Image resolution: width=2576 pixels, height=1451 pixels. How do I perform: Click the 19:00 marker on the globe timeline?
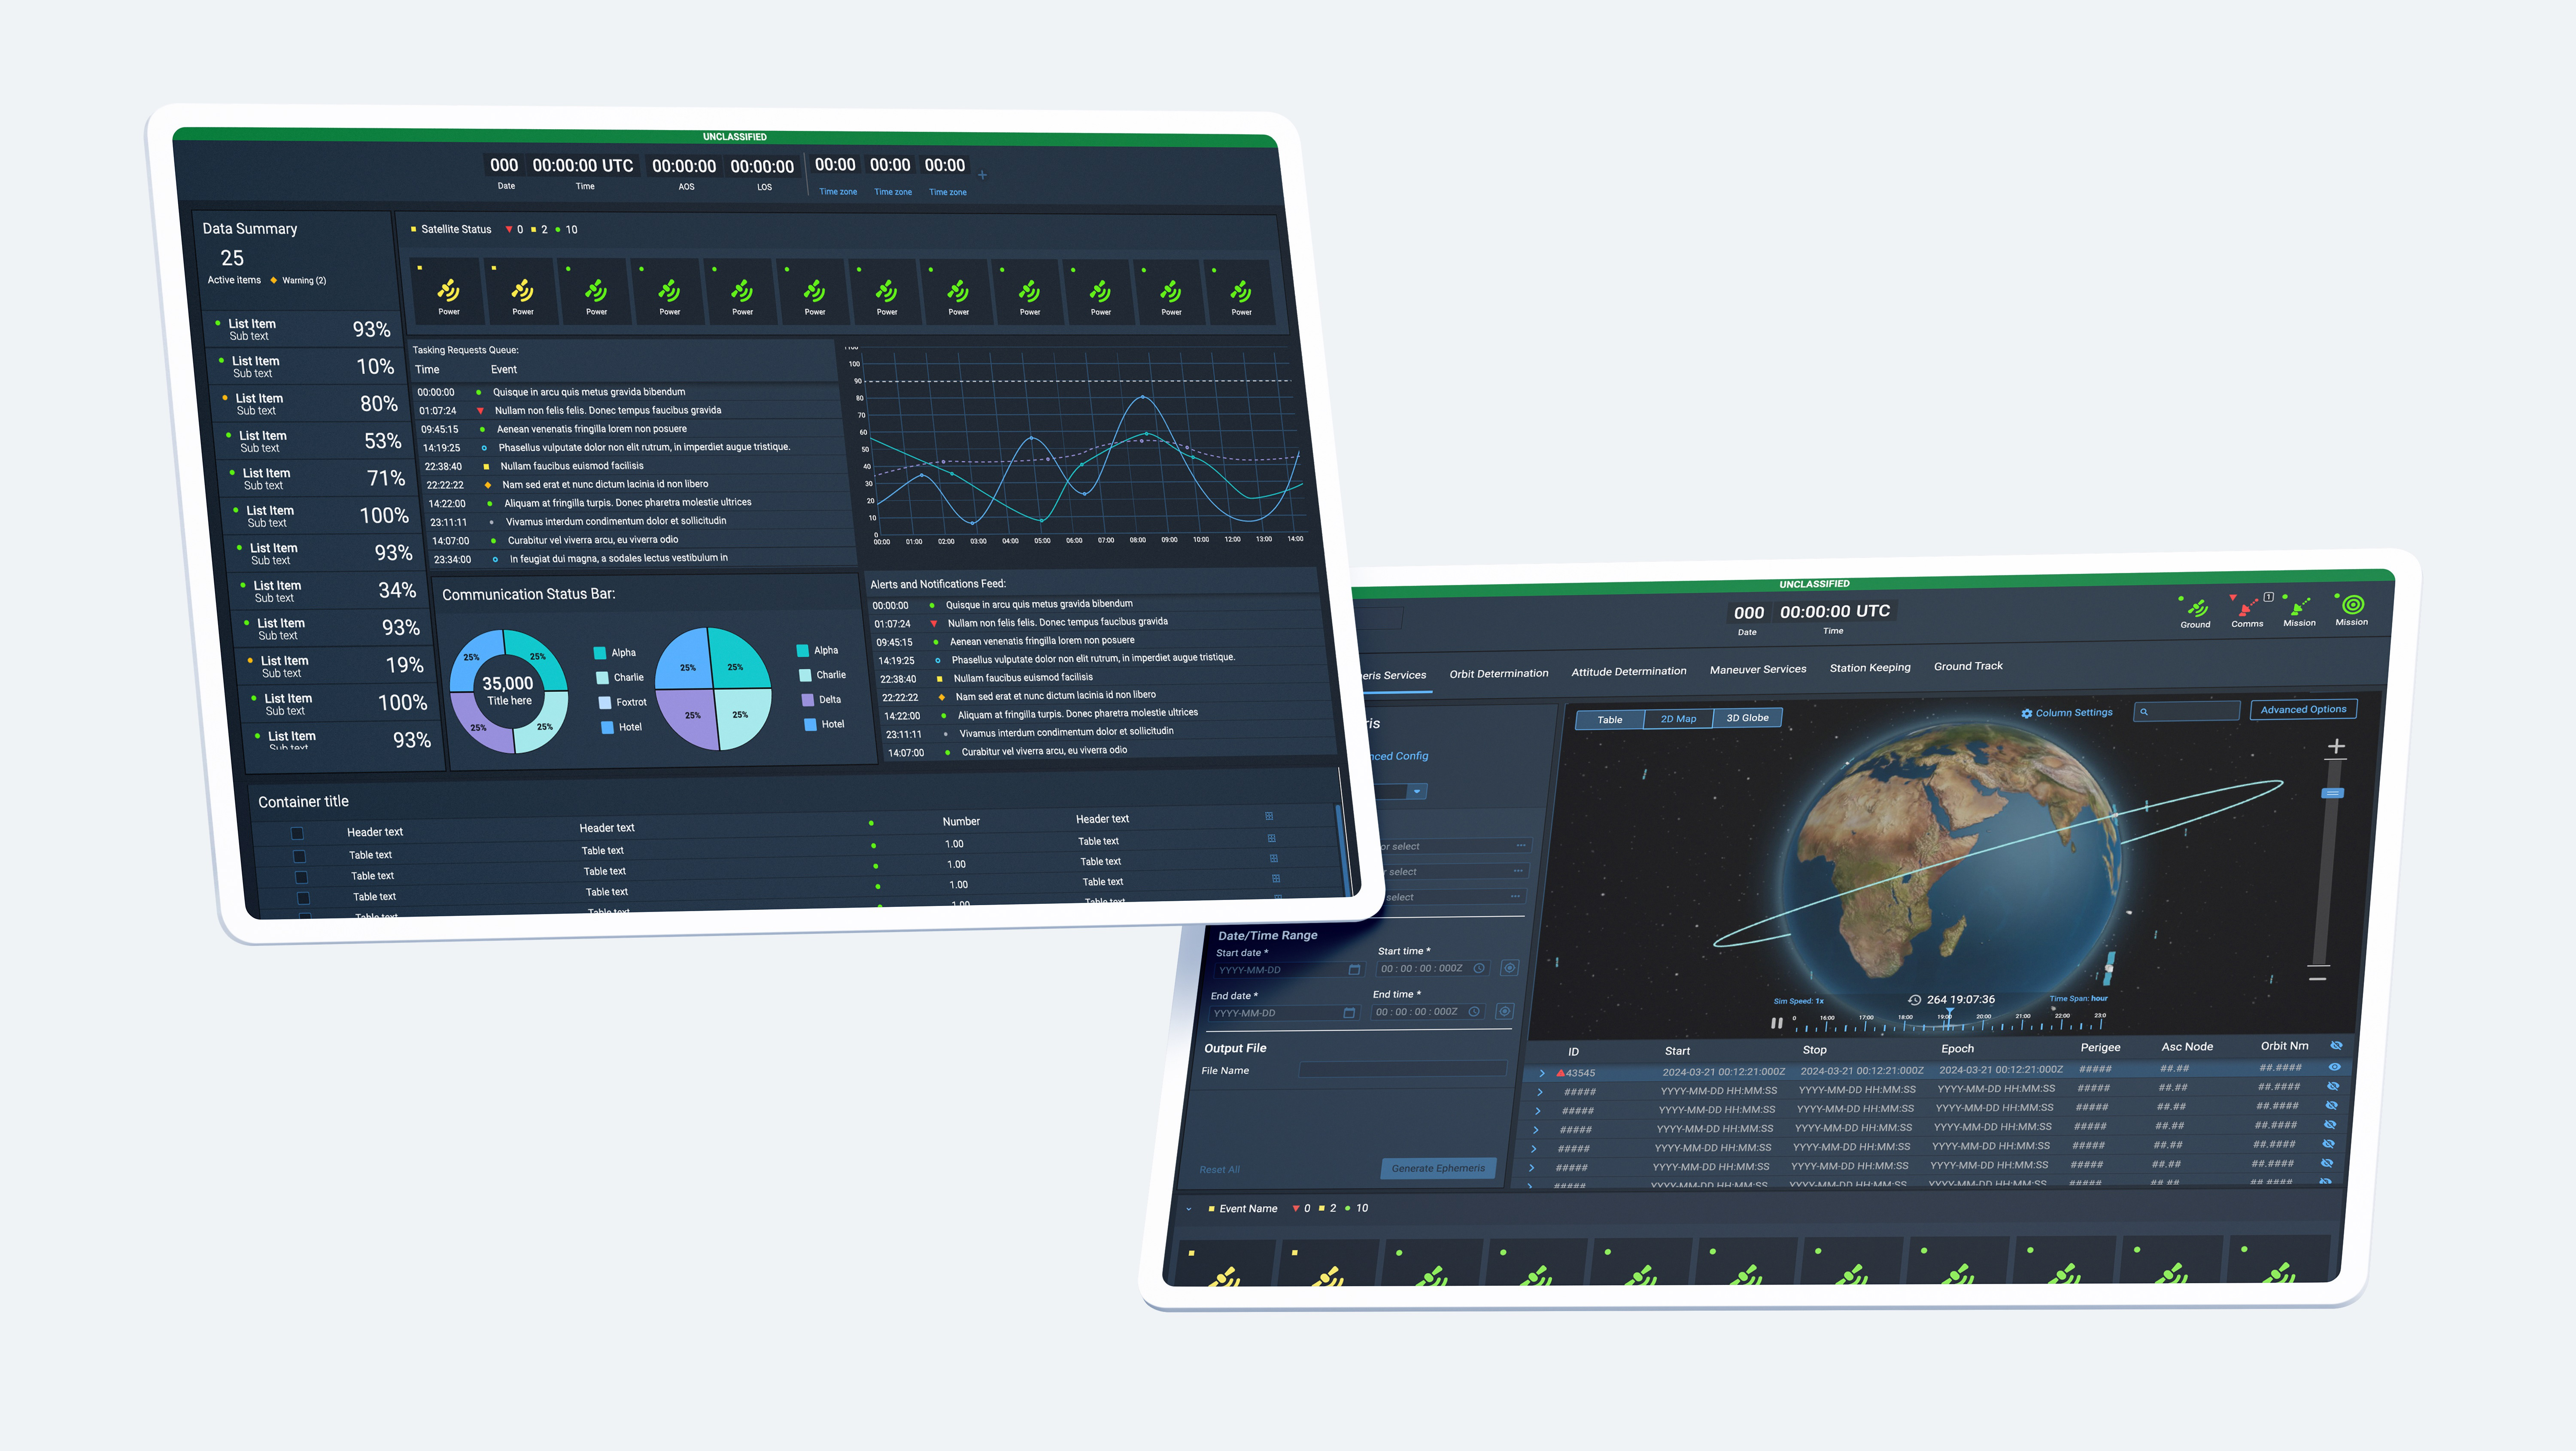(x=1945, y=1017)
